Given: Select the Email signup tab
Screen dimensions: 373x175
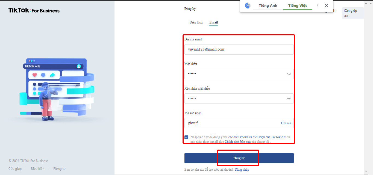Looking at the screenshot, I should pos(214,22).
